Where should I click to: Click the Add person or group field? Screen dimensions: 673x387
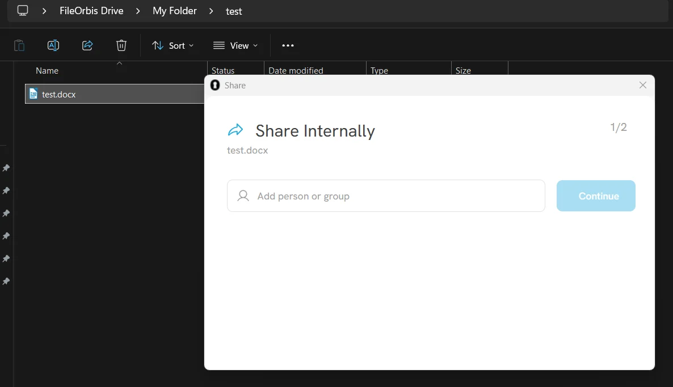point(386,196)
